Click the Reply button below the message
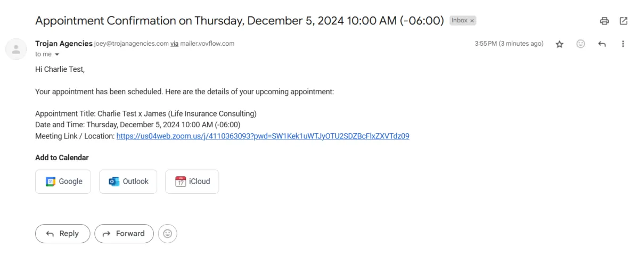Image resolution: width=639 pixels, height=255 pixels. (x=62, y=234)
